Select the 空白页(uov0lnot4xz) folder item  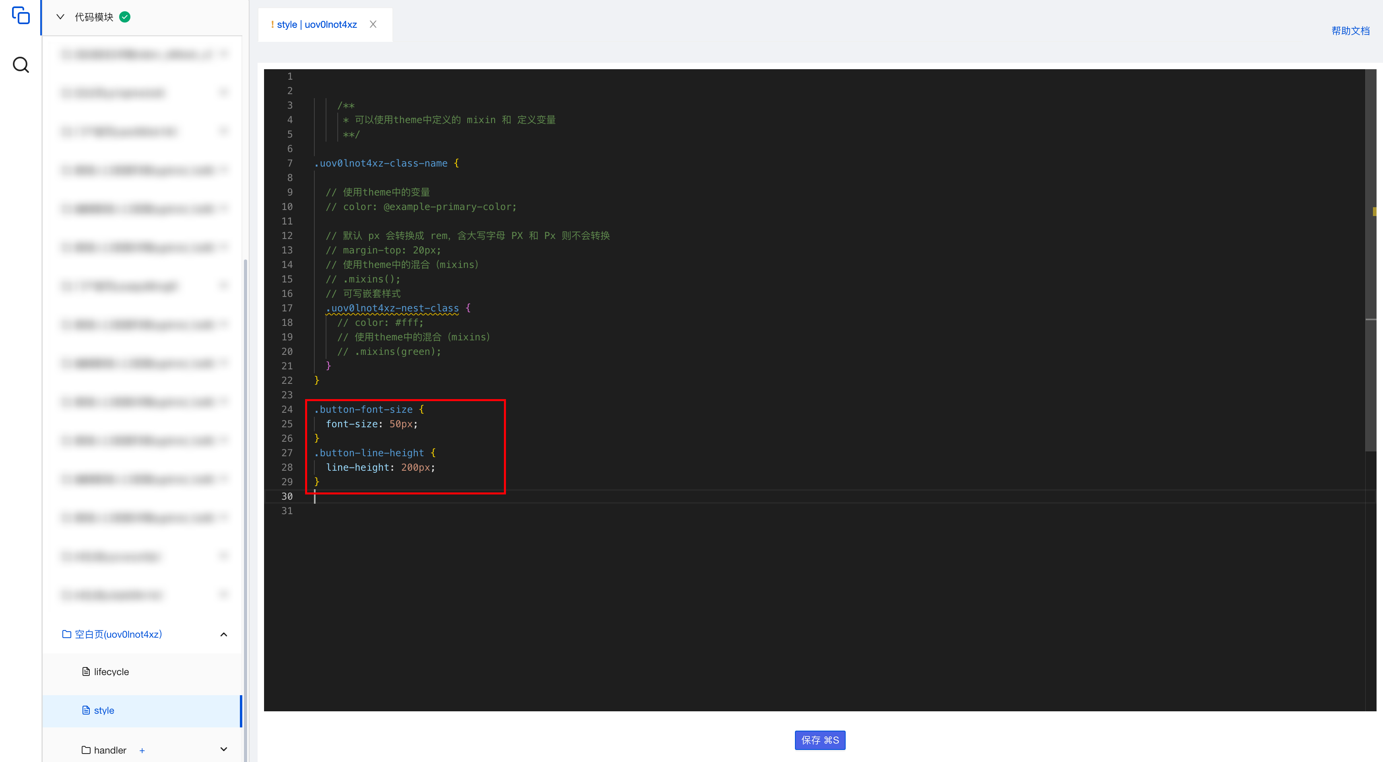coord(118,634)
